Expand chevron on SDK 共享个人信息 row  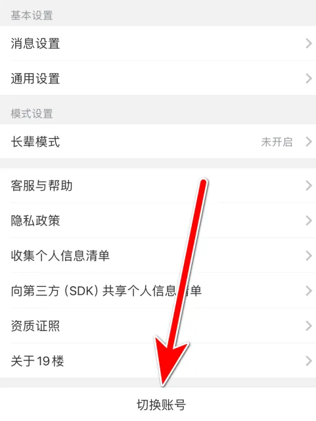tap(309, 291)
